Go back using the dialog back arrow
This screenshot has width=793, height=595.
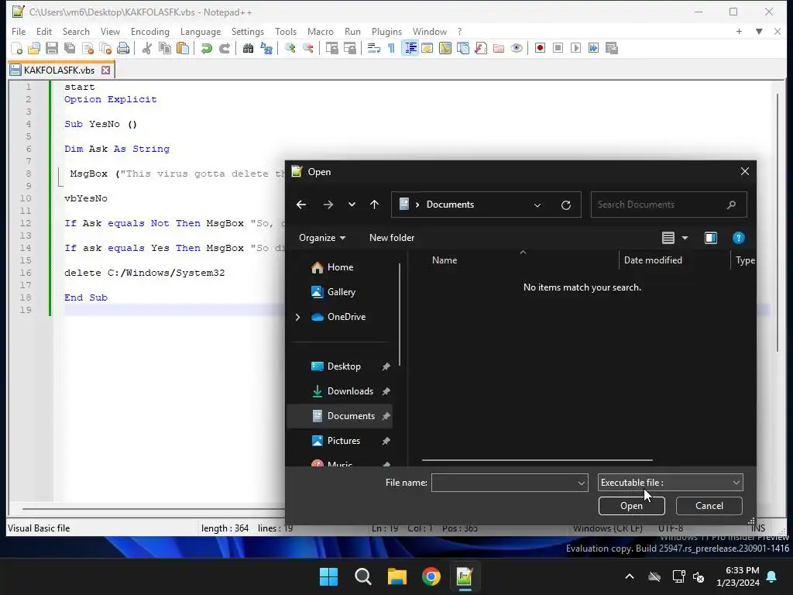(x=301, y=205)
